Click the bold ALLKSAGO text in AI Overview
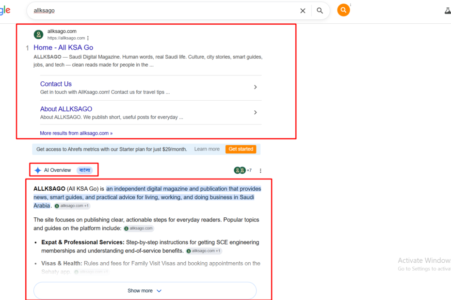The image size is (451, 300). [x=49, y=189]
